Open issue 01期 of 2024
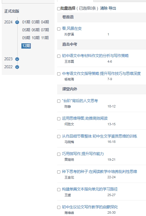The width and height of the screenshot is (146, 216). [x=26, y=22]
